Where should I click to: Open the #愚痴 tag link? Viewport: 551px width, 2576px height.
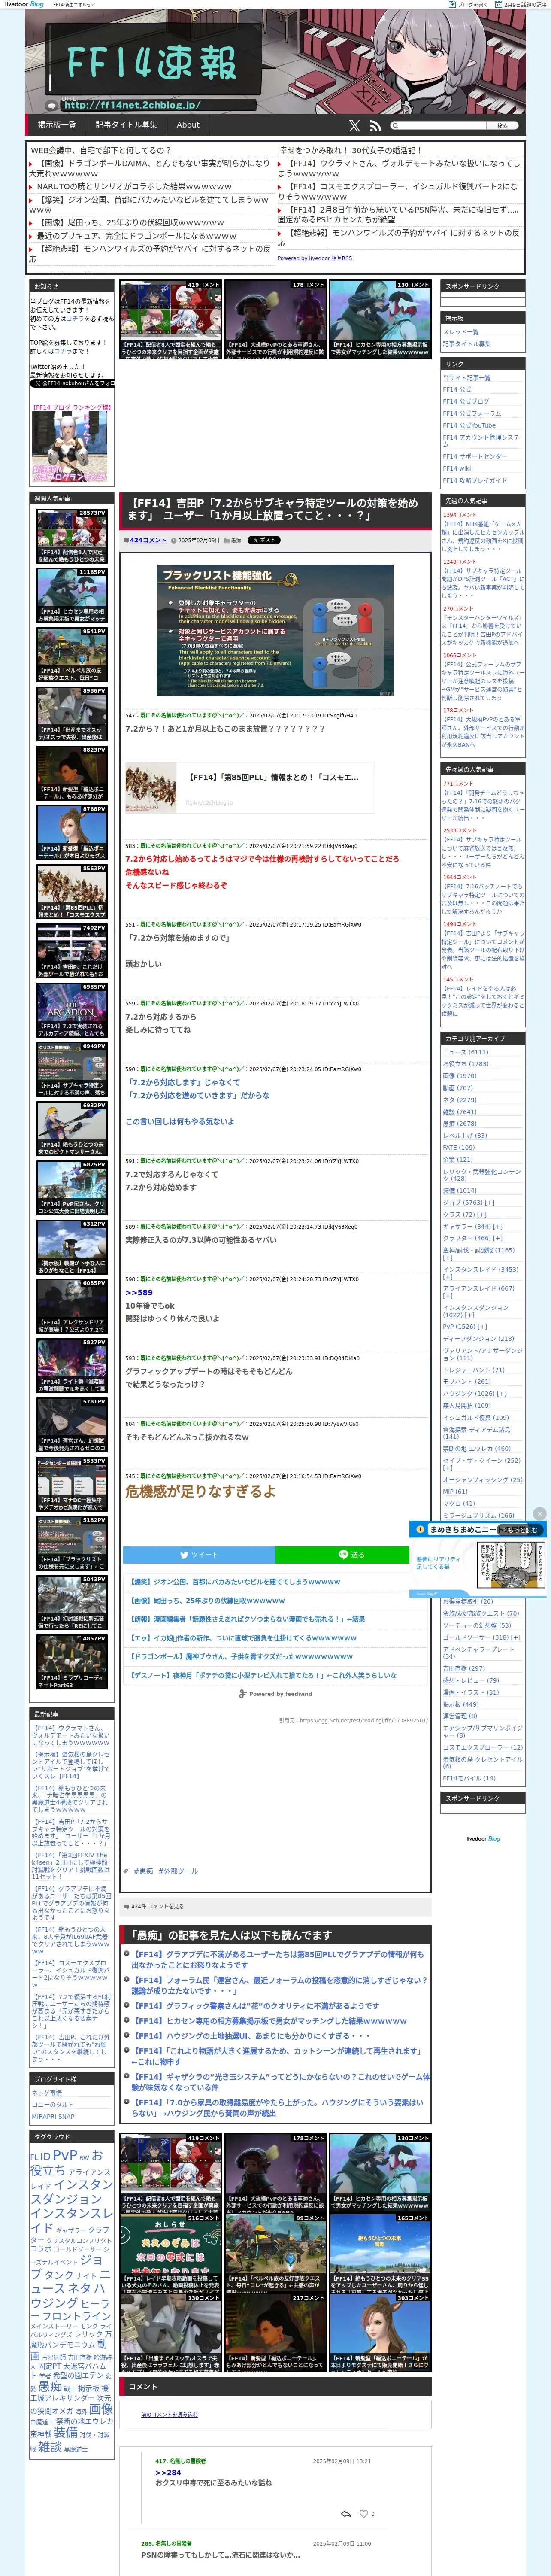click(143, 1870)
